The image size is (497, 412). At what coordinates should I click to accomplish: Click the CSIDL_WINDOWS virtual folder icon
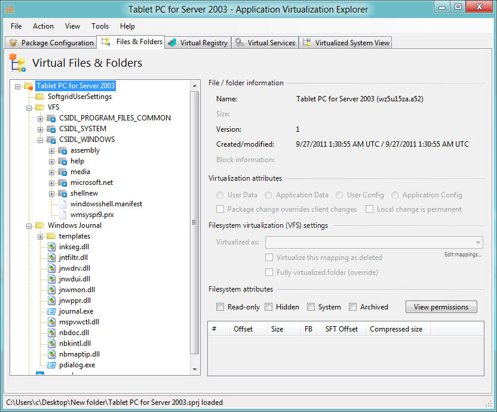point(51,140)
